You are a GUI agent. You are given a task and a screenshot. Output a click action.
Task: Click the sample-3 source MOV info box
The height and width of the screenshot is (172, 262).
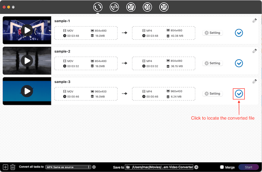coord(86,94)
